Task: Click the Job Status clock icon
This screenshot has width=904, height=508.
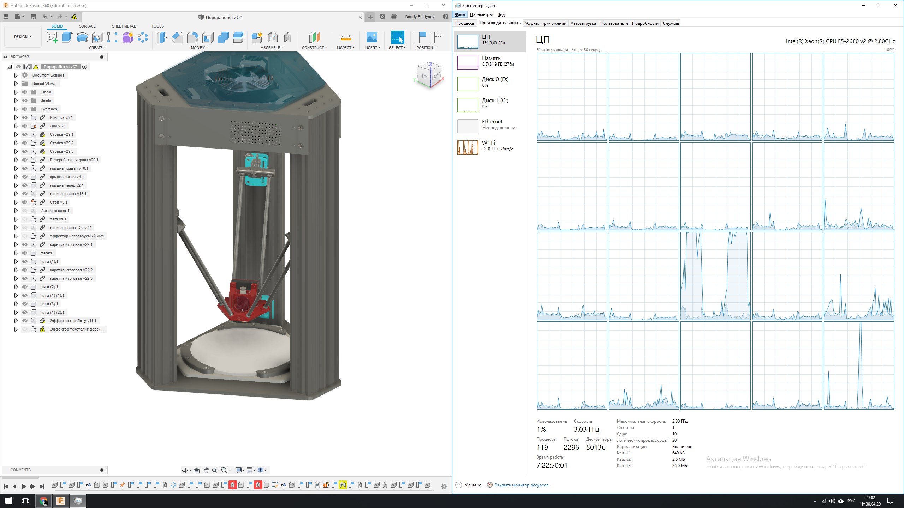Action: click(394, 17)
